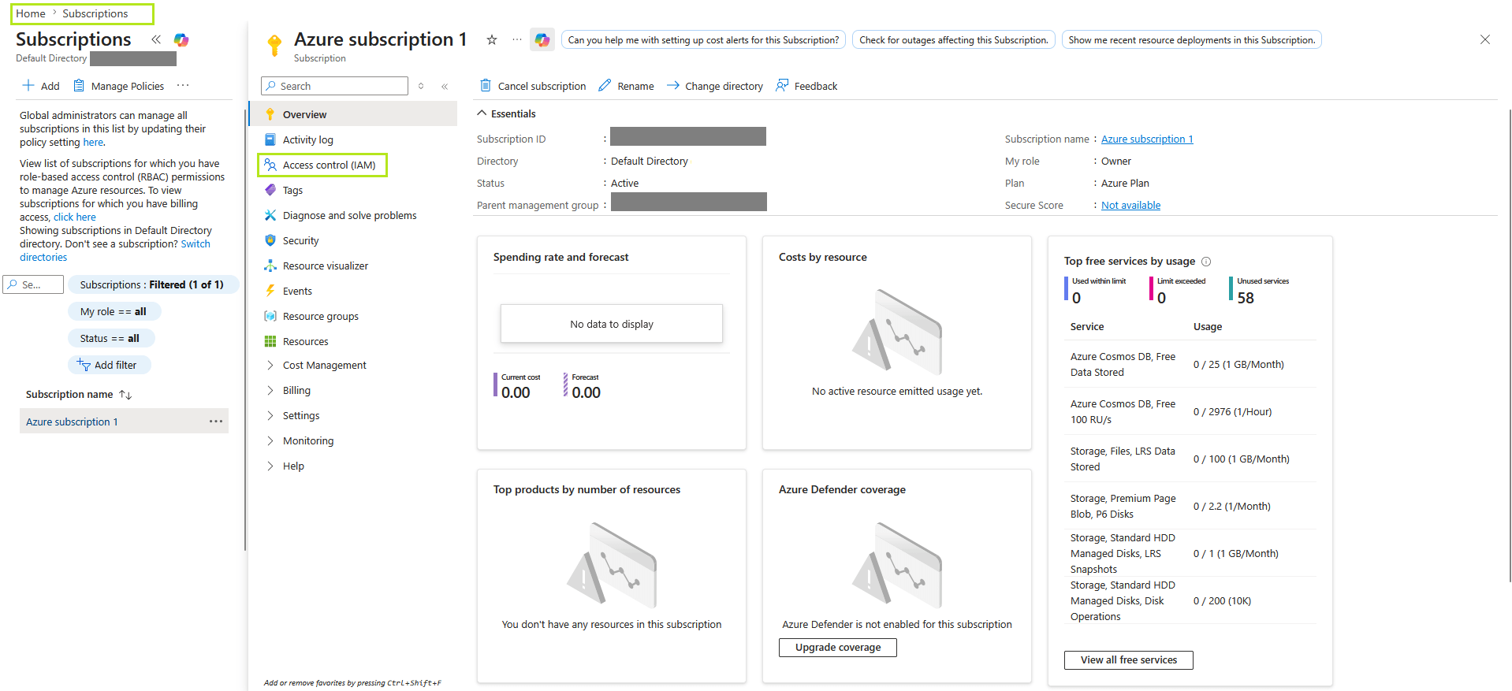
Task: Open the more options ellipsis beside Manage Policies
Action: [x=183, y=85]
